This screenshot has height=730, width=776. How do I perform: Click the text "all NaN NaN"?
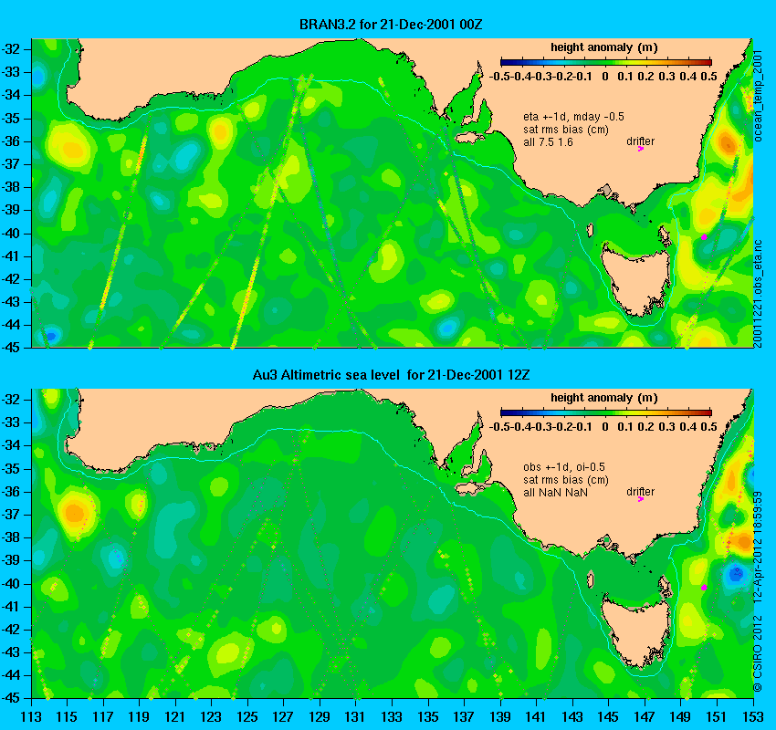click(555, 493)
